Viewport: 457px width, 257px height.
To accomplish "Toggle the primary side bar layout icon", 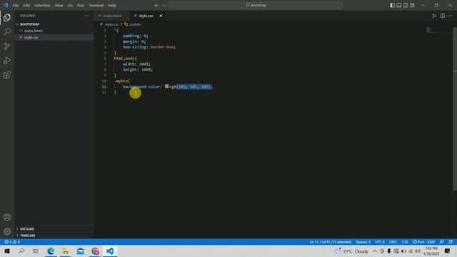I will click(x=392, y=5).
